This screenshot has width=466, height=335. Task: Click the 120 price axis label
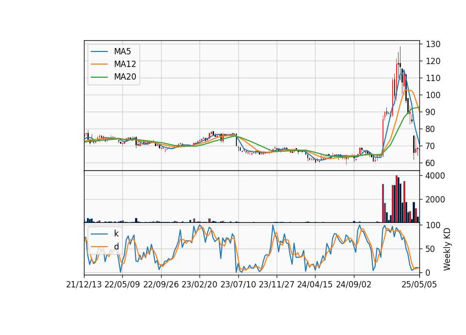tap(433, 61)
